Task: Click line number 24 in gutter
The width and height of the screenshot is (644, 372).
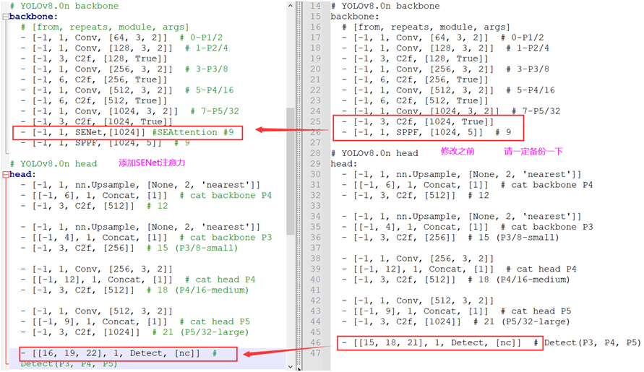Action: 315,111
